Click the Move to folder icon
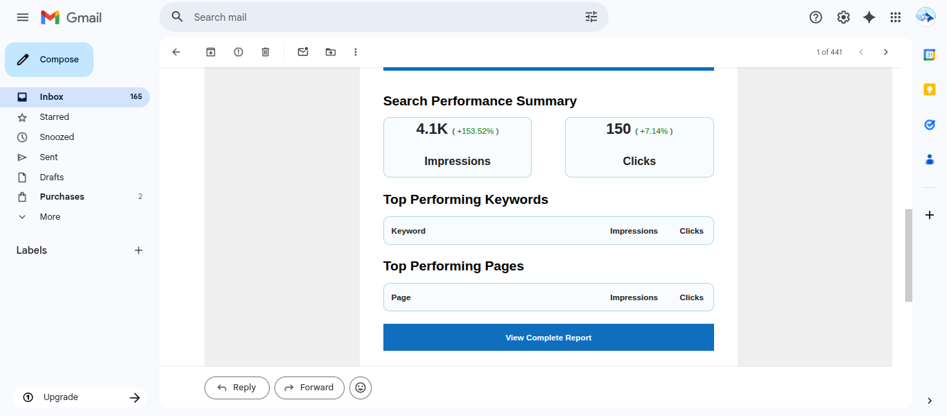Image resolution: width=947 pixels, height=416 pixels. (x=331, y=52)
